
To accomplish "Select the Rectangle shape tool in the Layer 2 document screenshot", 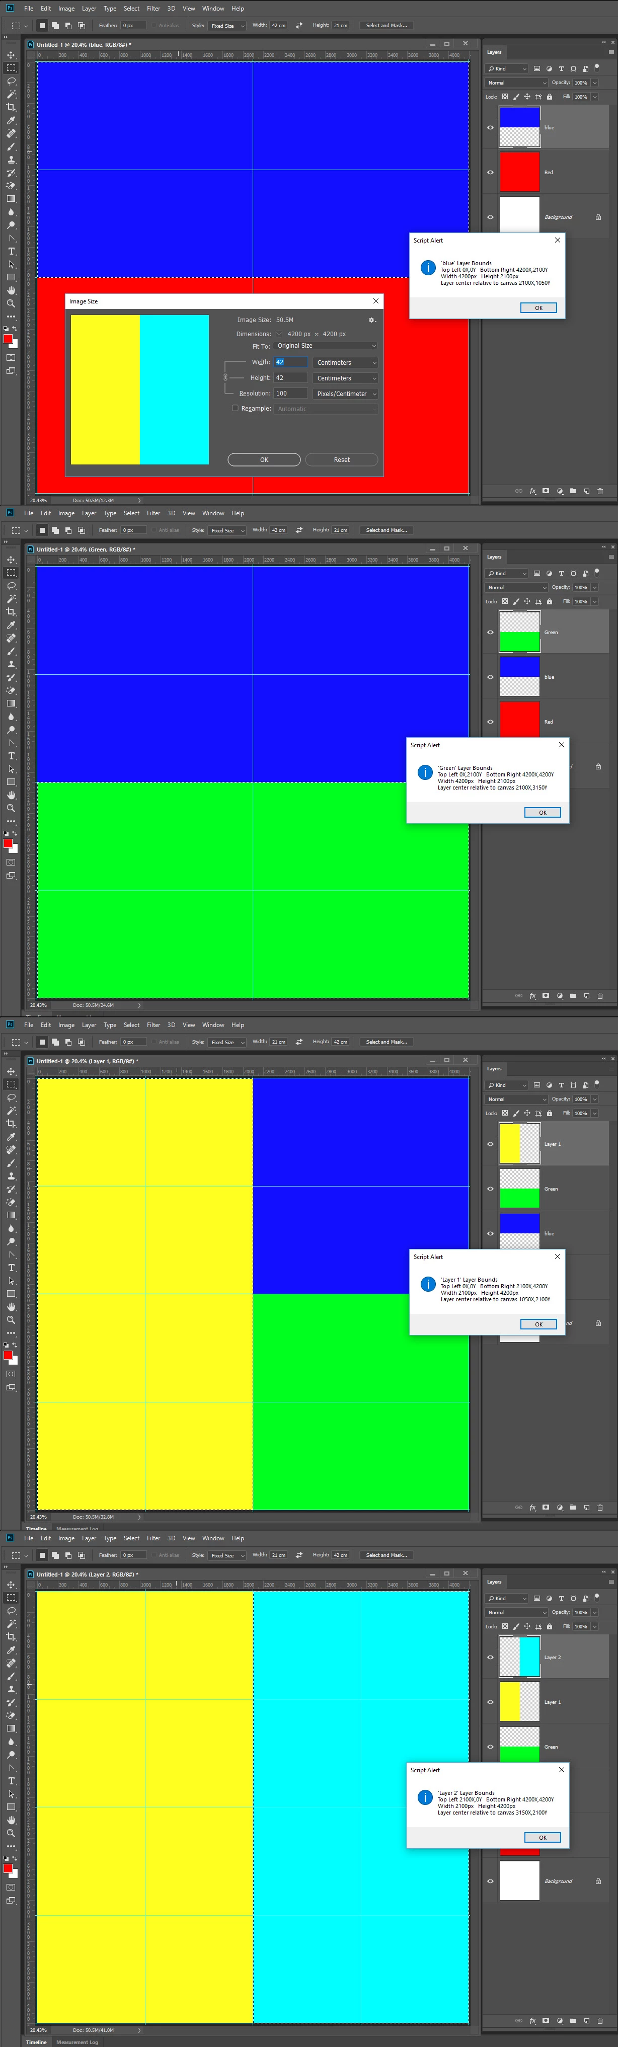I will pos(11,1807).
